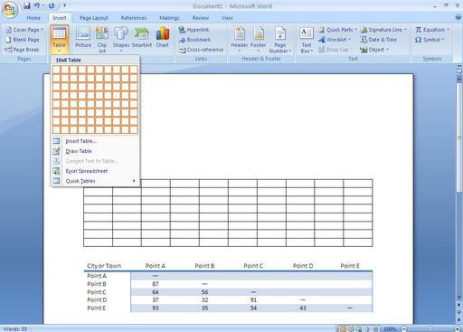Insert a Chart from the ribbon

163,37
